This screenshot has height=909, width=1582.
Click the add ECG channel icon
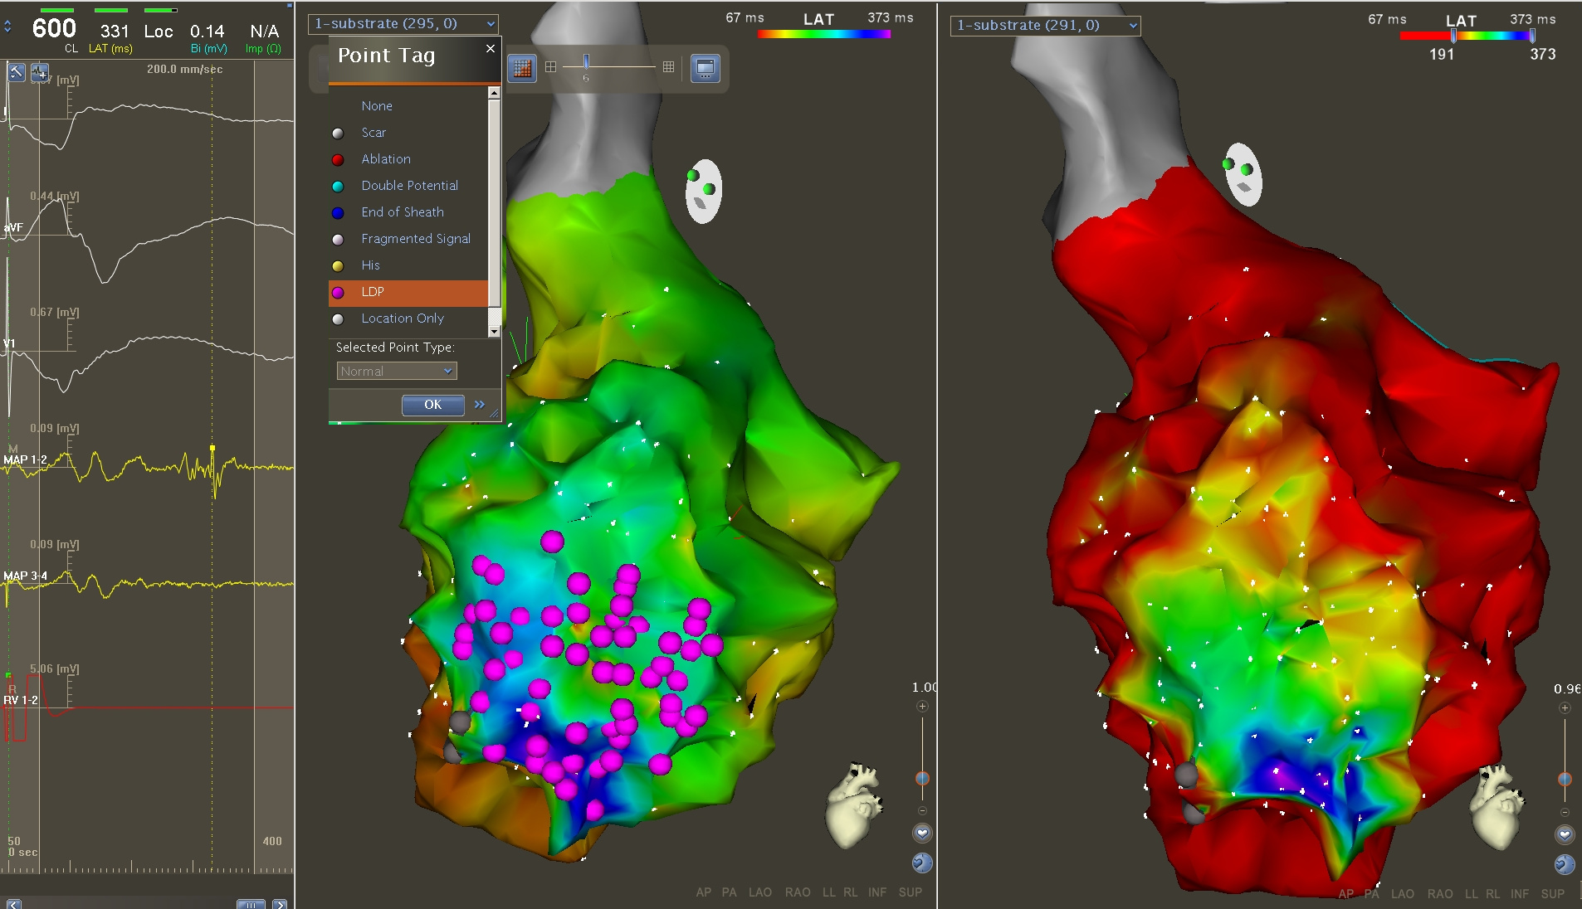pos(39,72)
